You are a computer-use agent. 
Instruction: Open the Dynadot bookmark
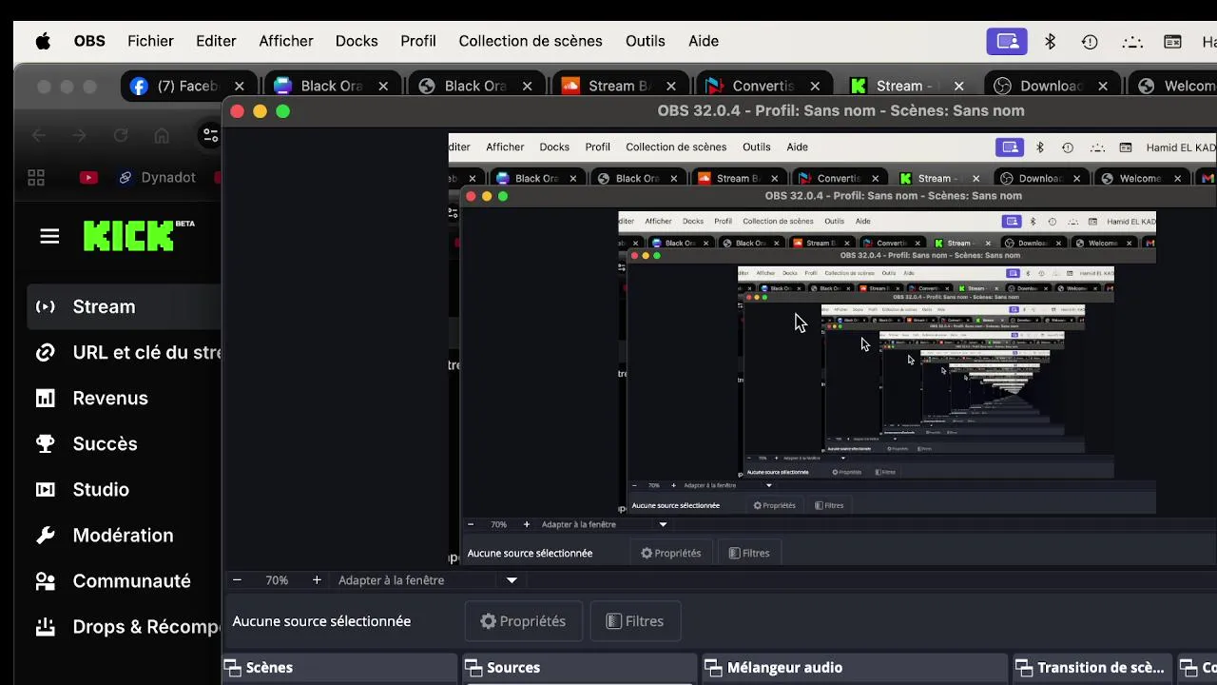click(157, 178)
